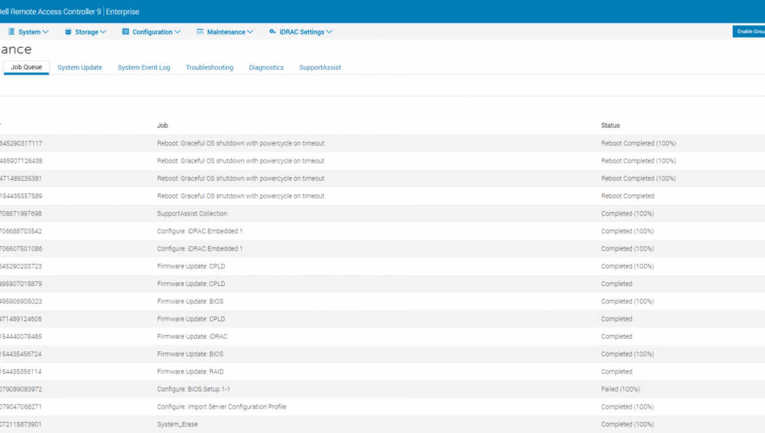The width and height of the screenshot is (765, 433).
Task: Open the Diagnostics tab
Action: click(x=266, y=68)
